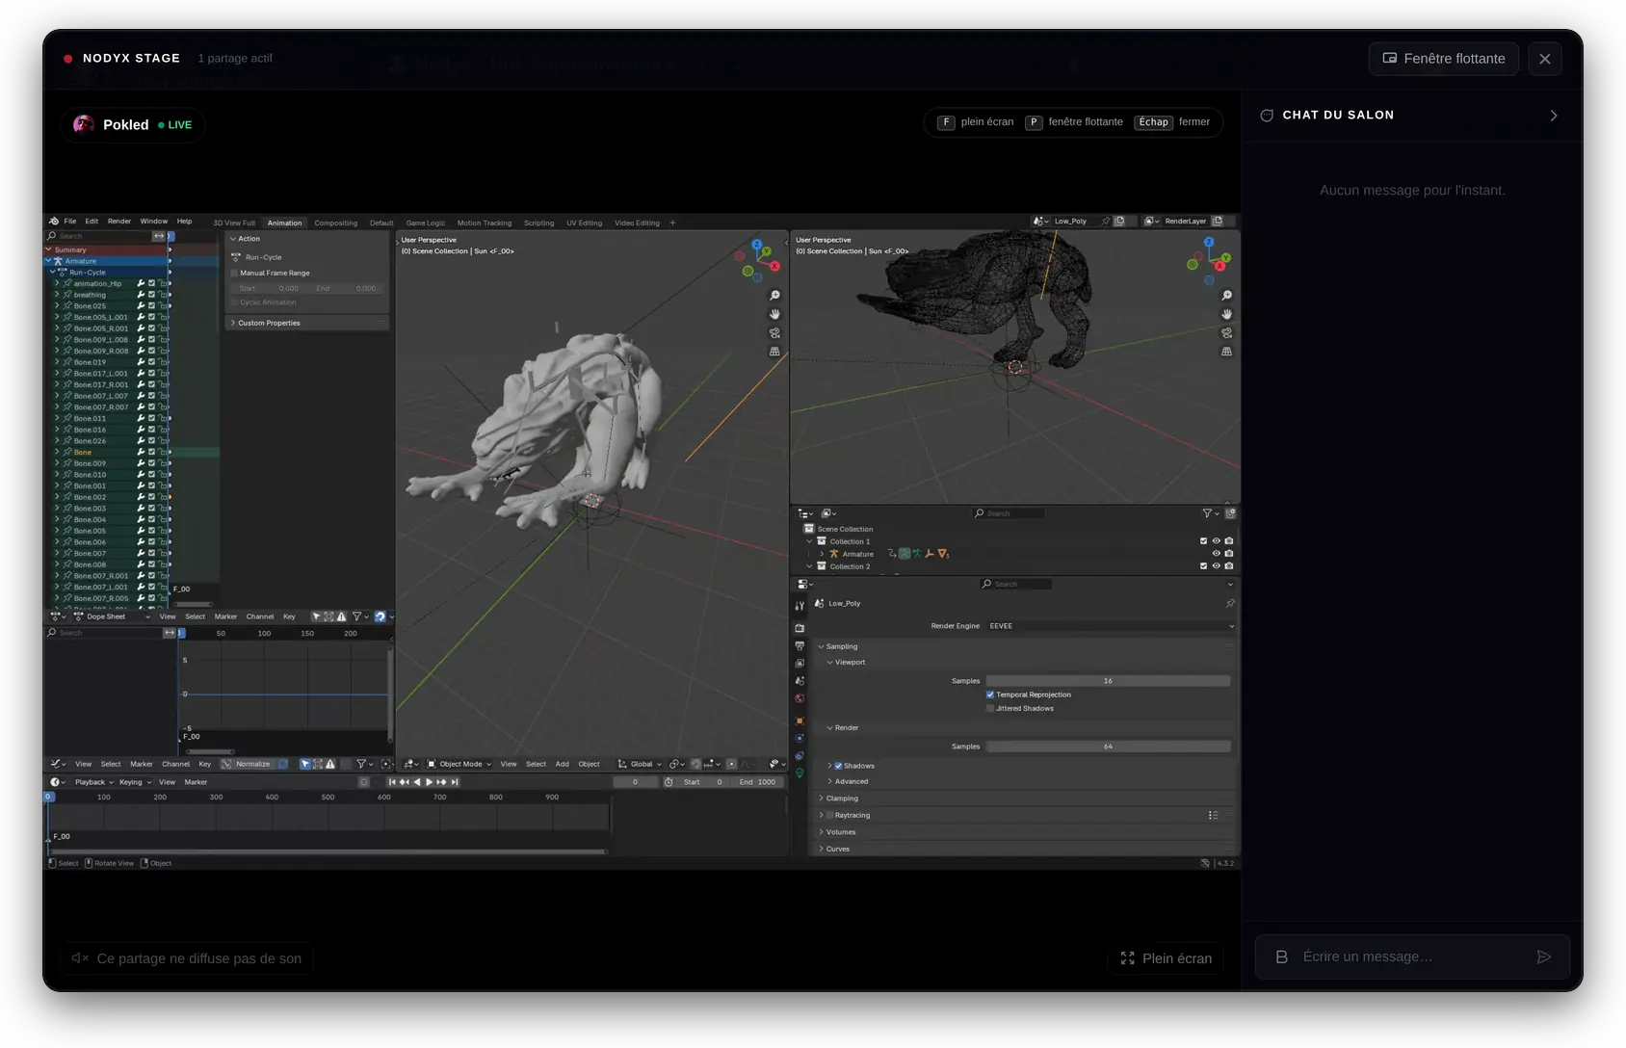Open the outliner filter funnel icon
The width and height of the screenshot is (1626, 1048).
(1208, 513)
